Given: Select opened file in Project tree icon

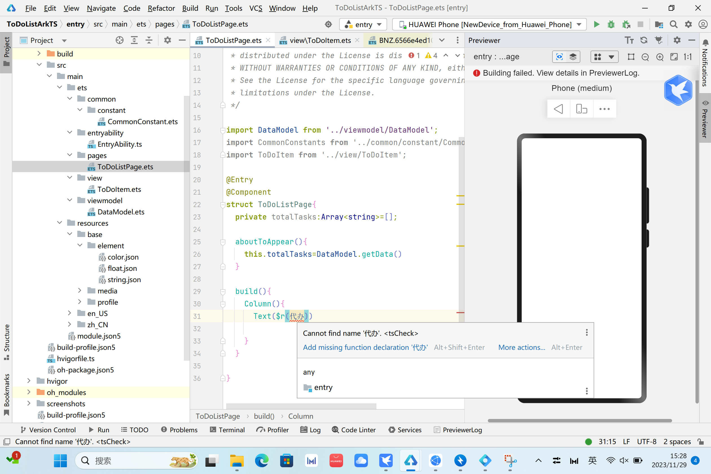Looking at the screenshot, I should tap(120, 40).
